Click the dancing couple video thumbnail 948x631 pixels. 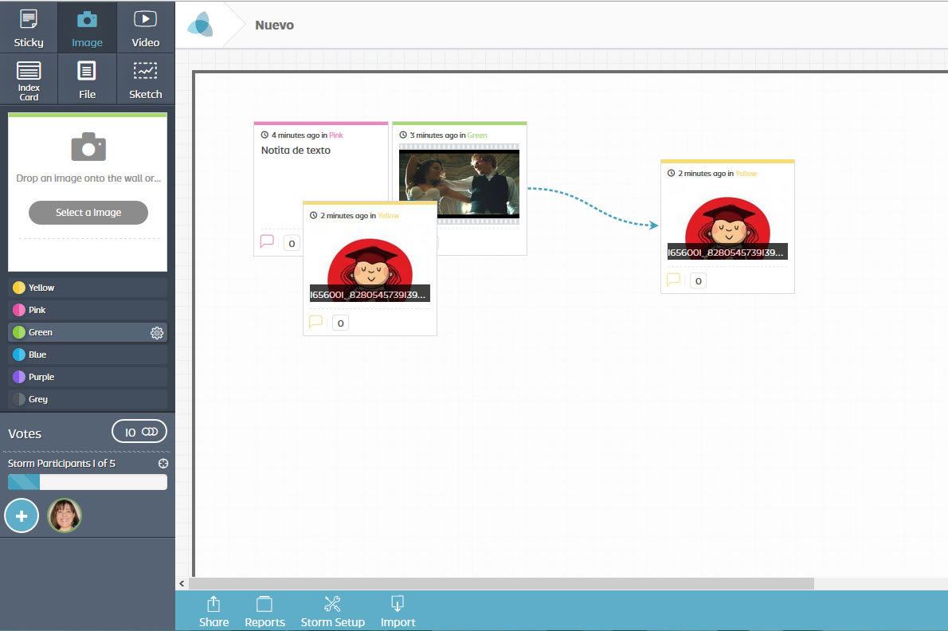tap(459, 184)
